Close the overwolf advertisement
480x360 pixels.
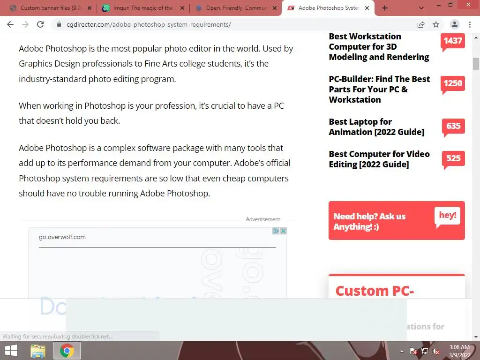click(284, 231)
